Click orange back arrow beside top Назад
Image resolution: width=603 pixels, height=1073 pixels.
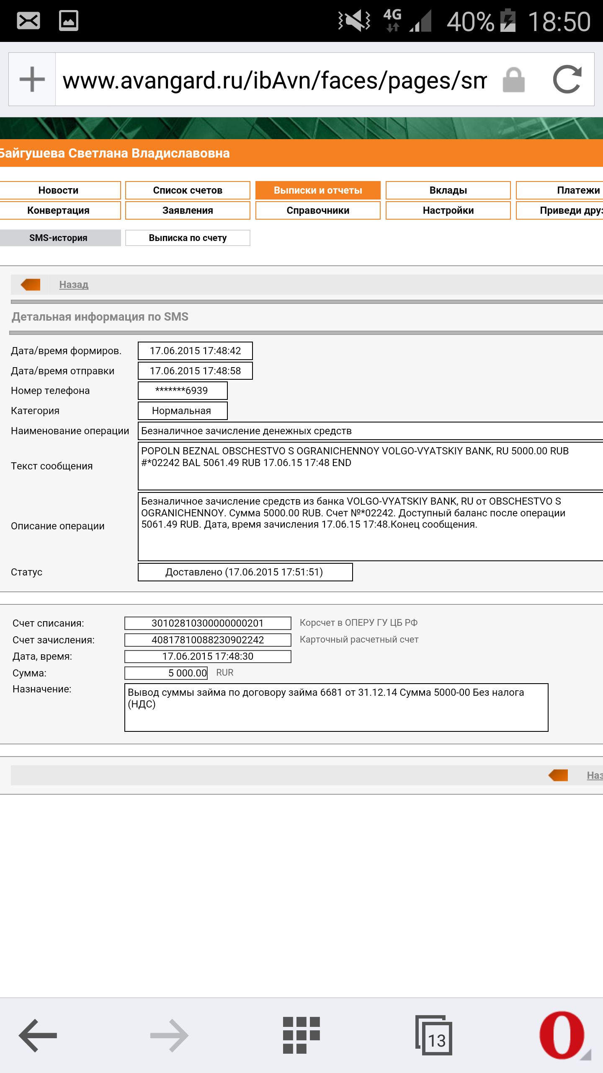(x=31, y=285)
